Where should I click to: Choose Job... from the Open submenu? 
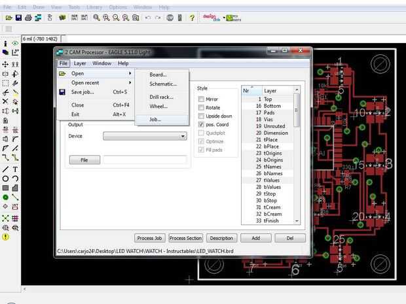pyautogui.click(x=155, y=120)
